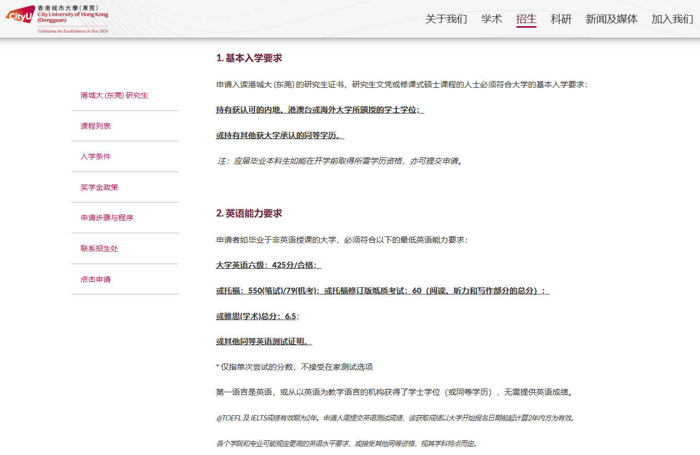
Task: Open the 招生 menu
Action: pyautogui.click(x=526, y=19)
